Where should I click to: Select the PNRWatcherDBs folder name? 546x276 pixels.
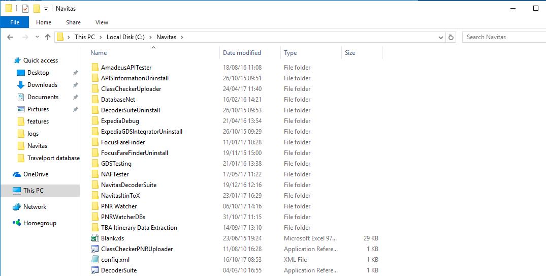coord(123,217)
